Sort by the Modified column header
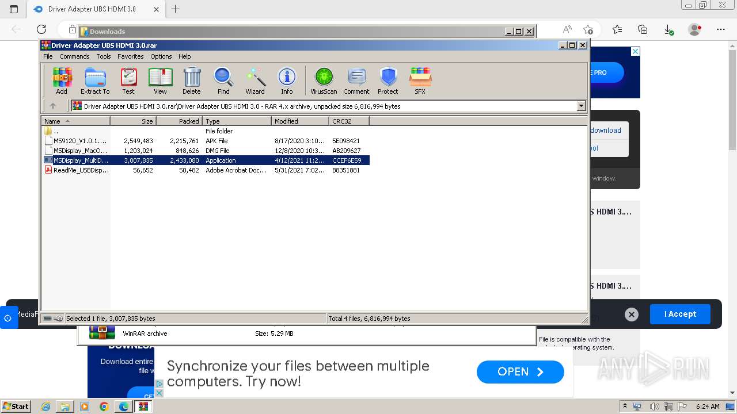 (300, 121)
